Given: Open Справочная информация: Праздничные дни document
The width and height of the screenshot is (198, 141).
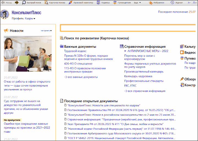Looking at the screenshot, I should 122,120.
